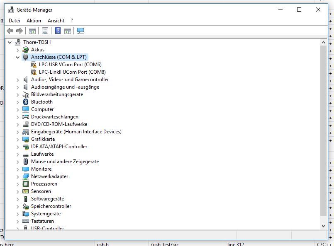
Task: Click the blue Help toolbar icon
Action: point(58,31)
